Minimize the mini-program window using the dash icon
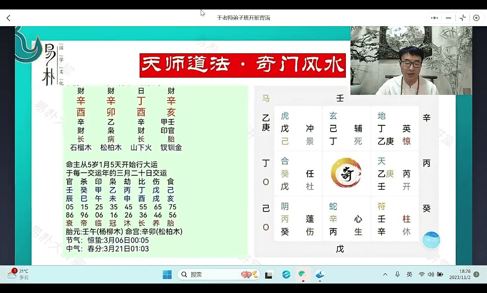The height and width of the screenshot is (293, 487). [448, 18]
